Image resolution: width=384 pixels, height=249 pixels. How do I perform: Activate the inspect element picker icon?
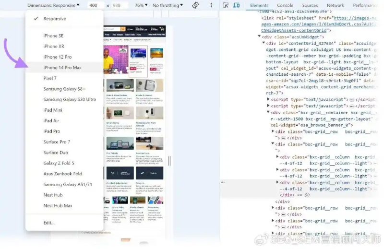226,5
